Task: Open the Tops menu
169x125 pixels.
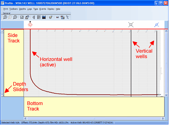Action: pyautogui.click(x=35, y=9)
